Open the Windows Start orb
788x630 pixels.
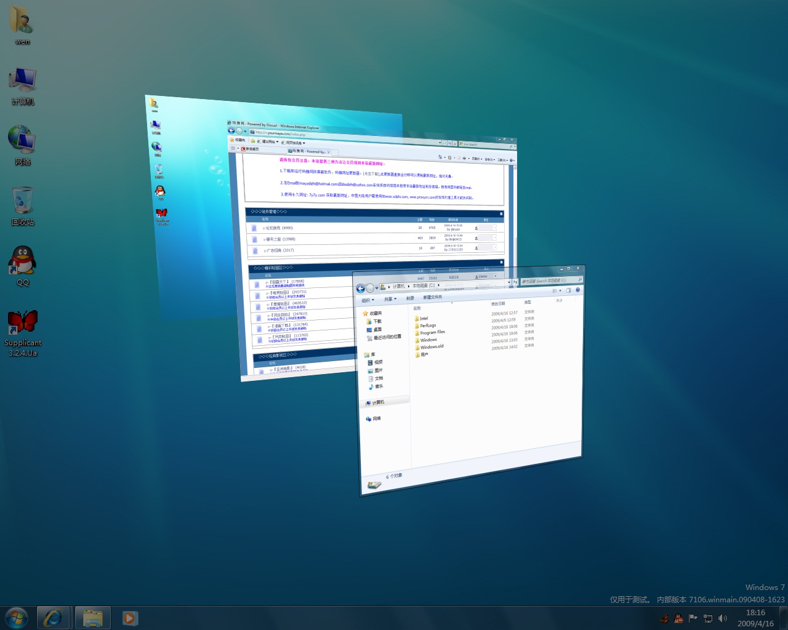click(x=16, y=618)
